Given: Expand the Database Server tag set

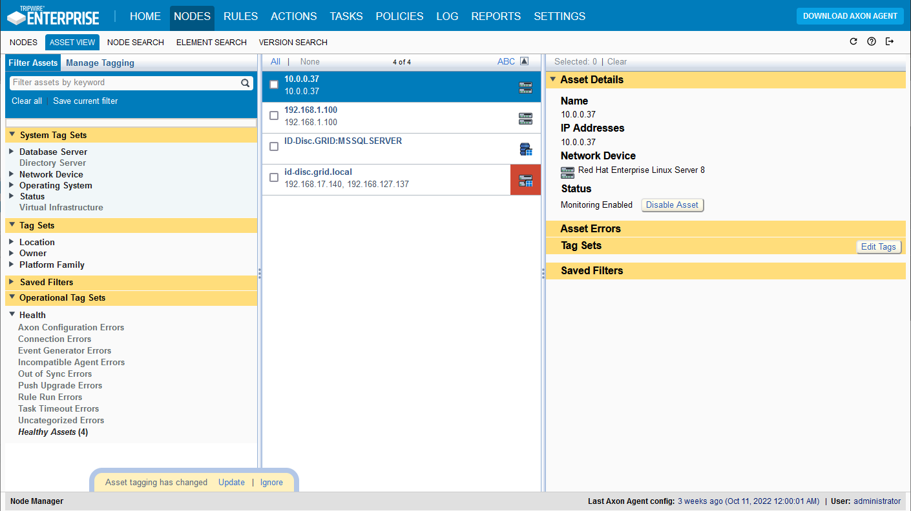Looking at the screenshot, I should (11, 152).
